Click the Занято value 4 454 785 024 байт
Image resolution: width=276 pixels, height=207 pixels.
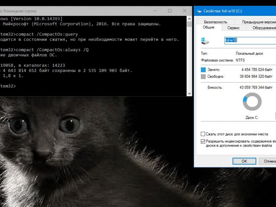(x=257, y=70)
